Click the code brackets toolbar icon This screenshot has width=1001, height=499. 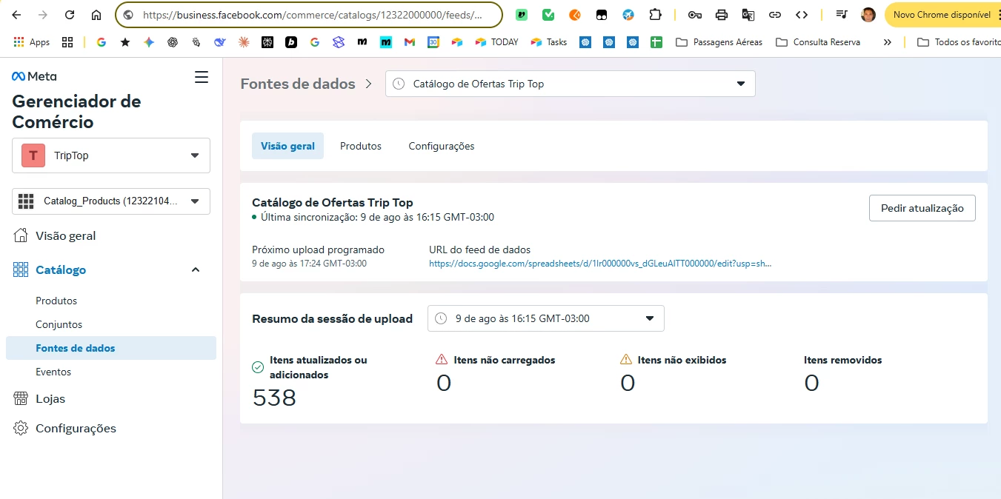pos(802,15)
